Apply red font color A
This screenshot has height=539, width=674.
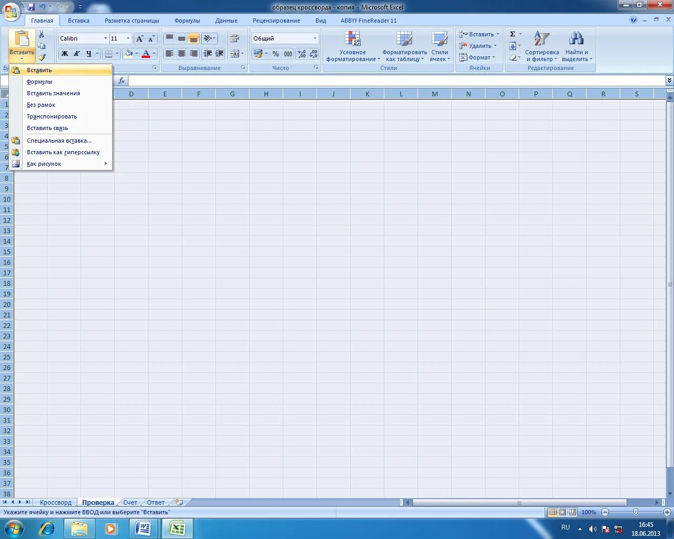[146, 54]
